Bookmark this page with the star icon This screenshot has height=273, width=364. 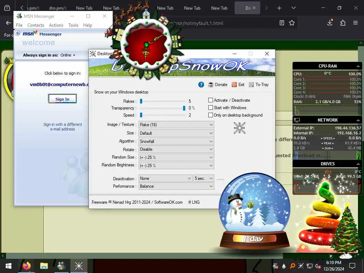(x=292, y=23)
